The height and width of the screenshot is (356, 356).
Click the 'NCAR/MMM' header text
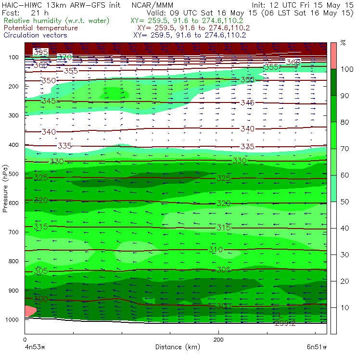point(152,5)
